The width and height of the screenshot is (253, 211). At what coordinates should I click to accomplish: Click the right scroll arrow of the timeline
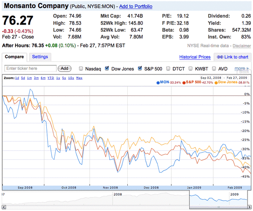click(x=250, y=207)
